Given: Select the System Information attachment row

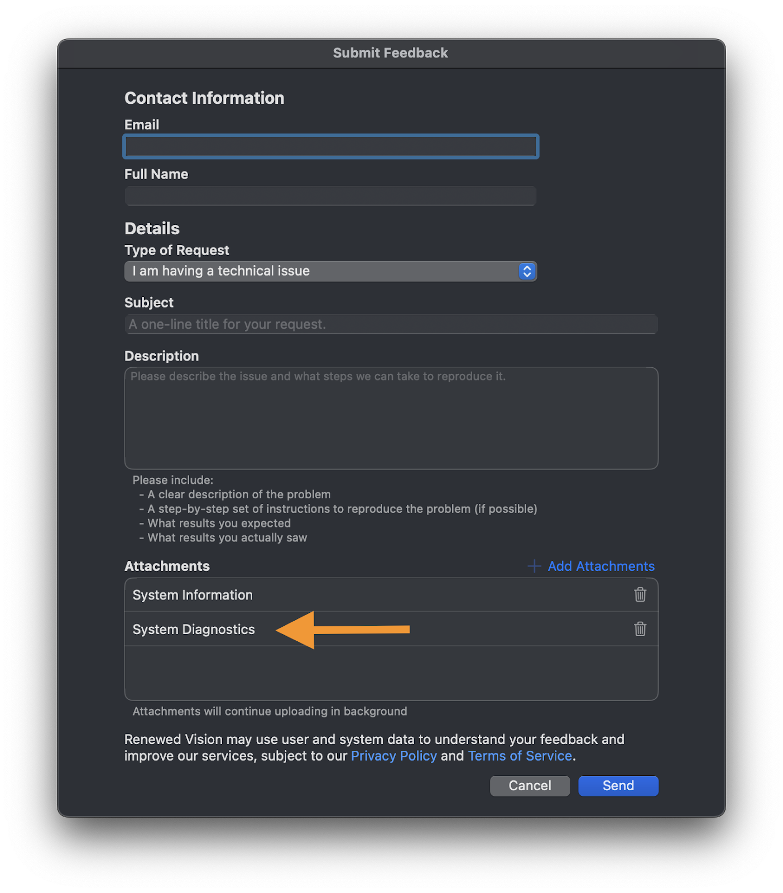Looking at the screenshot, I should 391,595.
